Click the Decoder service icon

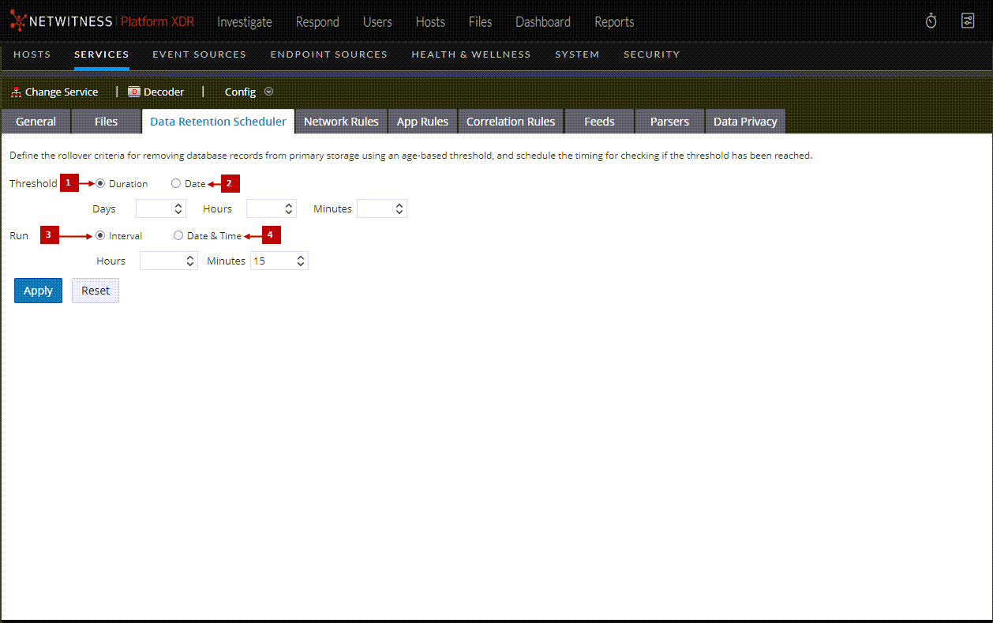(x=133, y=92)
